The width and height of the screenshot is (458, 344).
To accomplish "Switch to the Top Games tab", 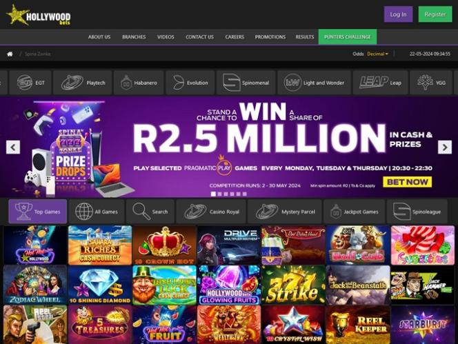I will [x=38, y=212].
